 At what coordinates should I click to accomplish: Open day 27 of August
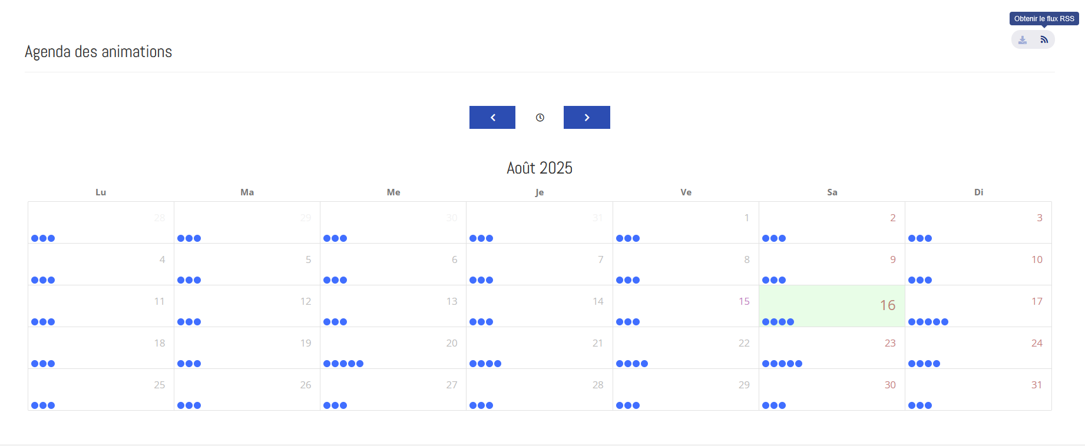(x=451, y=385)
